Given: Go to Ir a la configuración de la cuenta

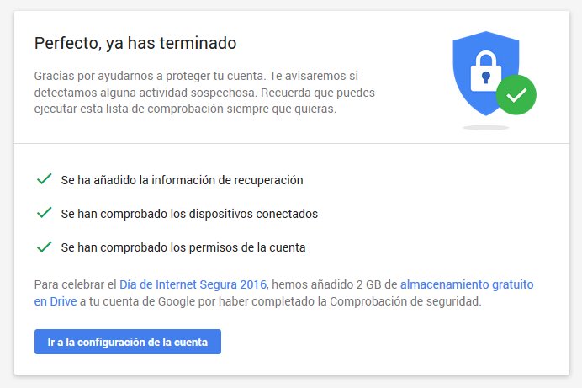Looking at the screenshot, I should 128,342.
